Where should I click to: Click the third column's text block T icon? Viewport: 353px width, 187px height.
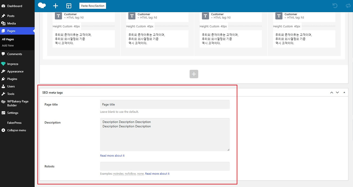point(205,16)
